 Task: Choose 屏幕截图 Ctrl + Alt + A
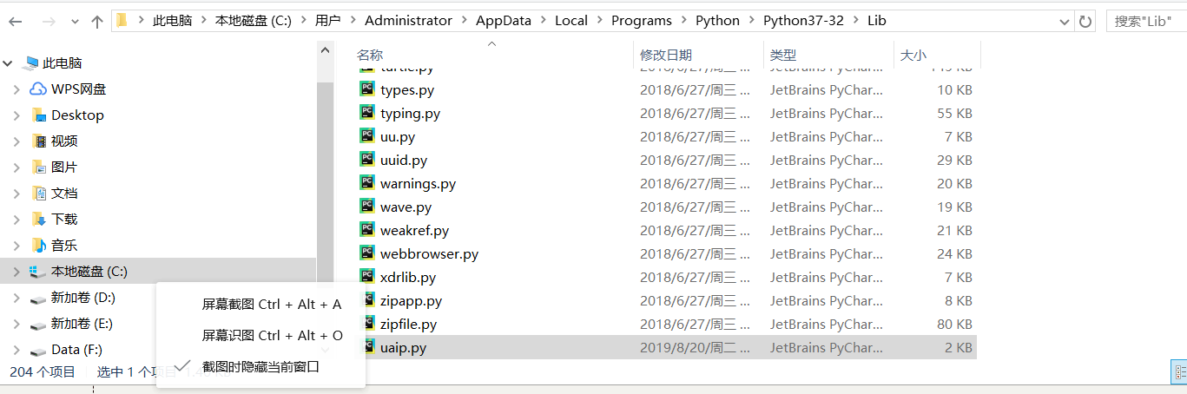271,305
